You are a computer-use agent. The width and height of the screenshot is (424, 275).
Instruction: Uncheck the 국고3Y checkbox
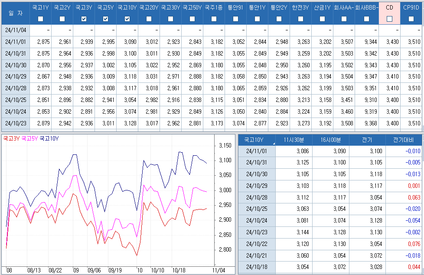pos(84,19)
